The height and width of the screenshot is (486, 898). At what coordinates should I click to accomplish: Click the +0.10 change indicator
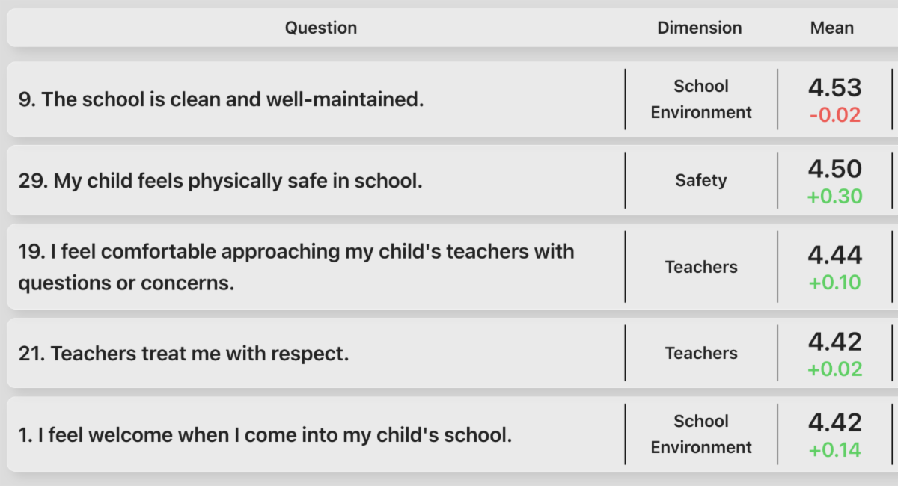click(834, 283)
